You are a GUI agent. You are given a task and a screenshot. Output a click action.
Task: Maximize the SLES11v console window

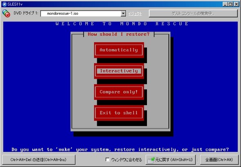tap(230, 4)
